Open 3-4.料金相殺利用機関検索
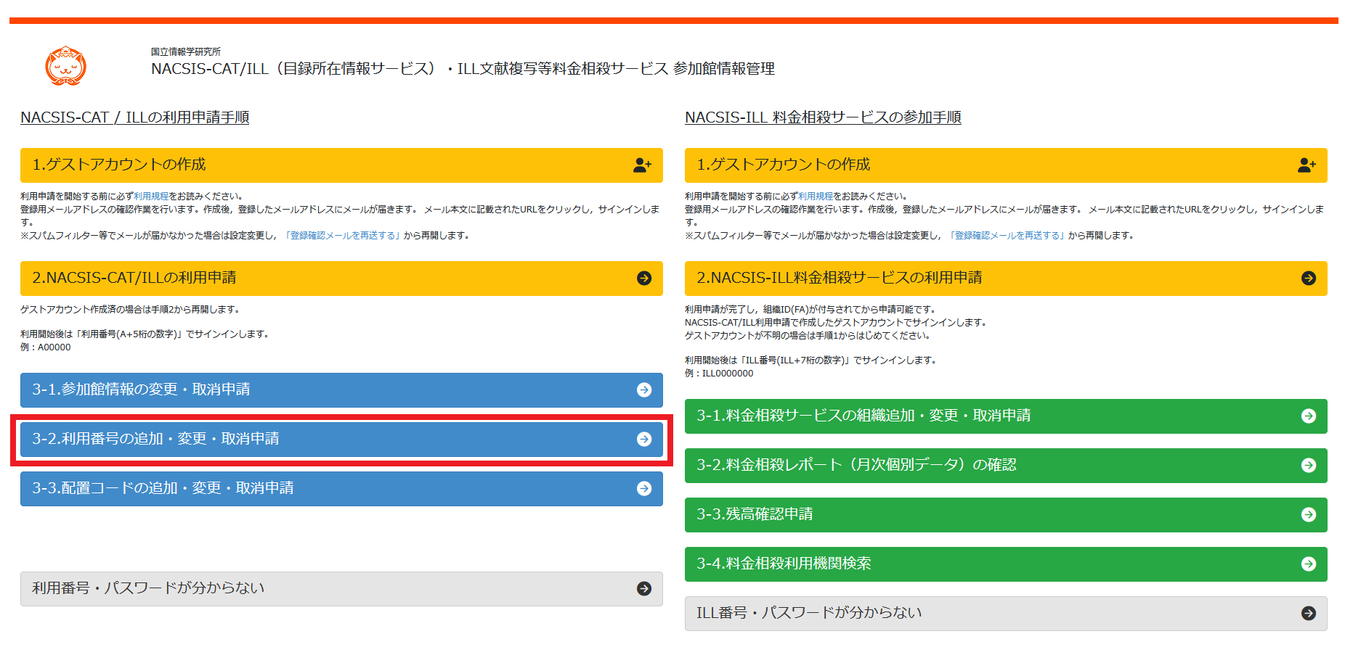 pyautogui.click(x=1006, y=564)
